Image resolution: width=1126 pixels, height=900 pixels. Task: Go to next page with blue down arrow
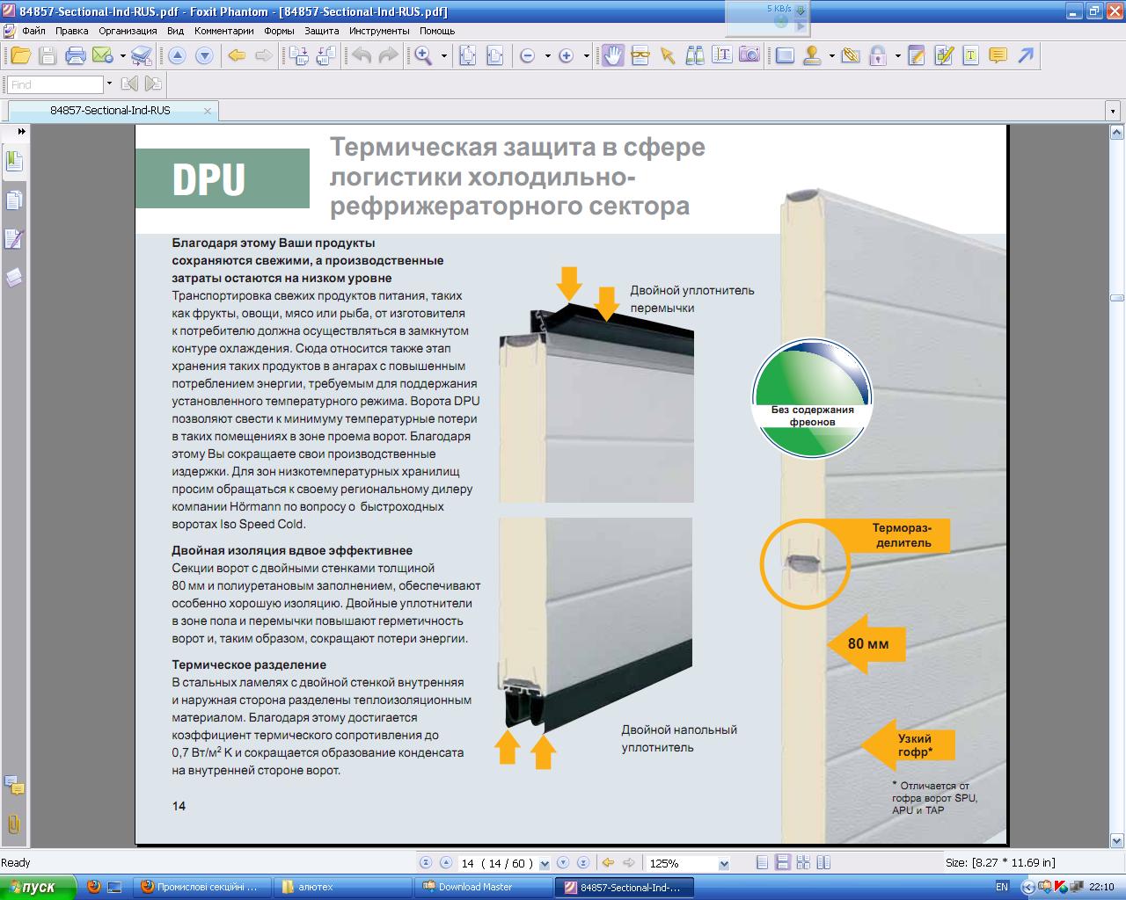pyautogui.click(x=204, y=56)
